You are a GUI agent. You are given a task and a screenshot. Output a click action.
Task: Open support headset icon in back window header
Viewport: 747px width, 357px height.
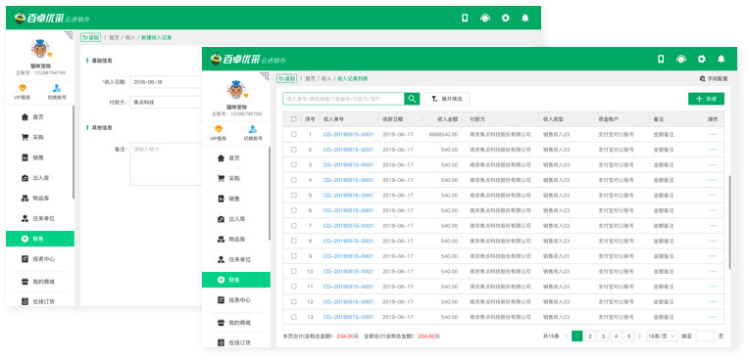pyautogui.click(x=485, y=18)
